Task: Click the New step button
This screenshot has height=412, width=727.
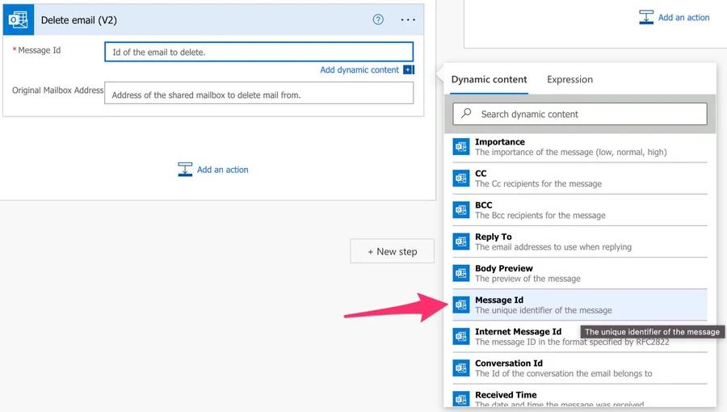Action: (x=392, y=251)
